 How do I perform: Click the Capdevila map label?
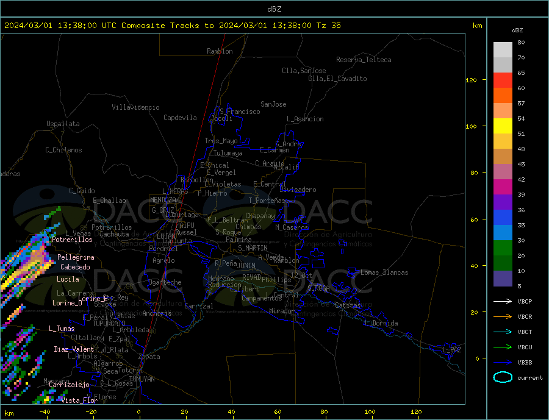click(180, 118)
